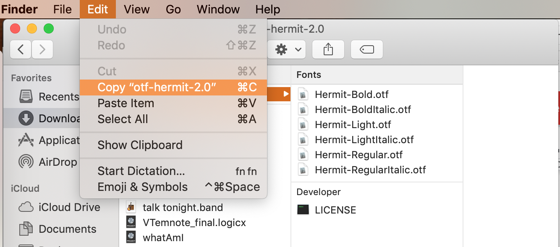The height and width of the screenshot is (247, 560).
Task: Click the LICENSE filename text
Action: [x=335, y=210]
